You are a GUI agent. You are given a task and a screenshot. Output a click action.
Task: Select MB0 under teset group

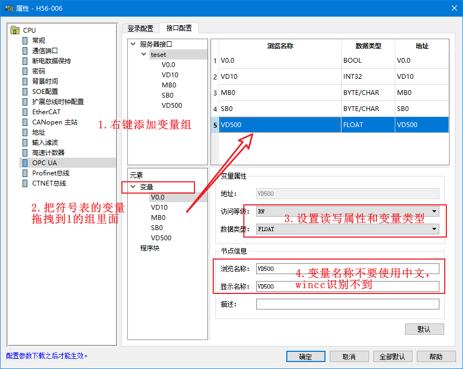[x=169, y=85]
